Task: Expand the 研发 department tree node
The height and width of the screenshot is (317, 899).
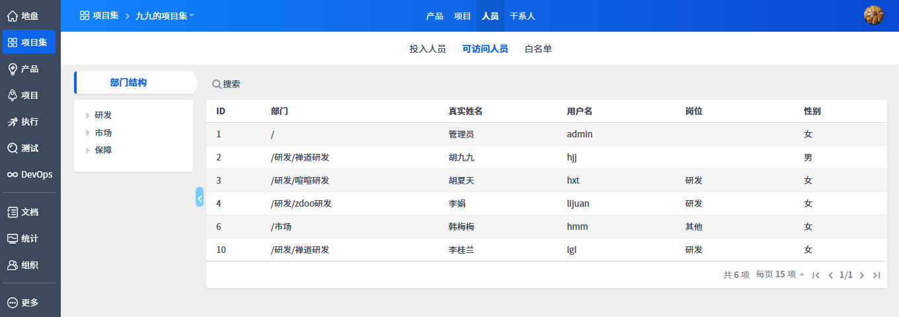Action: click(88, 116)
